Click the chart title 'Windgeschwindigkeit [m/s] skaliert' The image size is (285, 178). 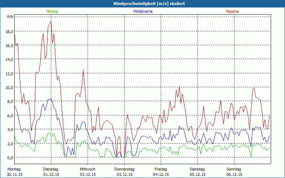tap(149, 4)
